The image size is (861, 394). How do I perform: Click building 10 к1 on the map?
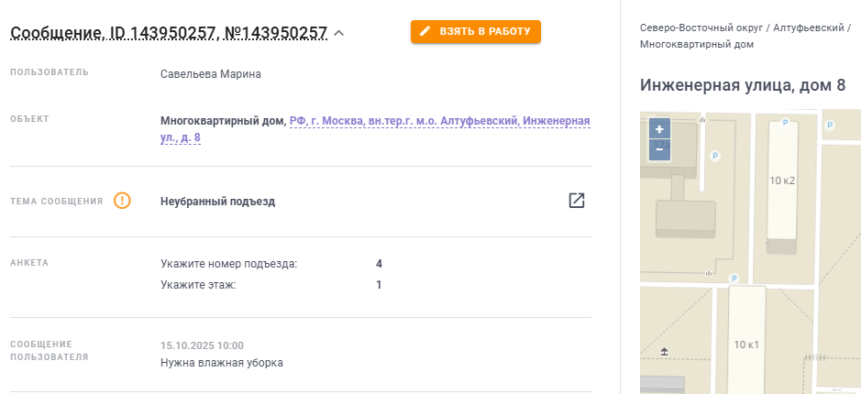coord(746,344)
